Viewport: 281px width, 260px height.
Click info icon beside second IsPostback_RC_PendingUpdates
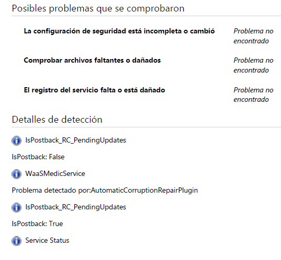click(x=17, y=207)
